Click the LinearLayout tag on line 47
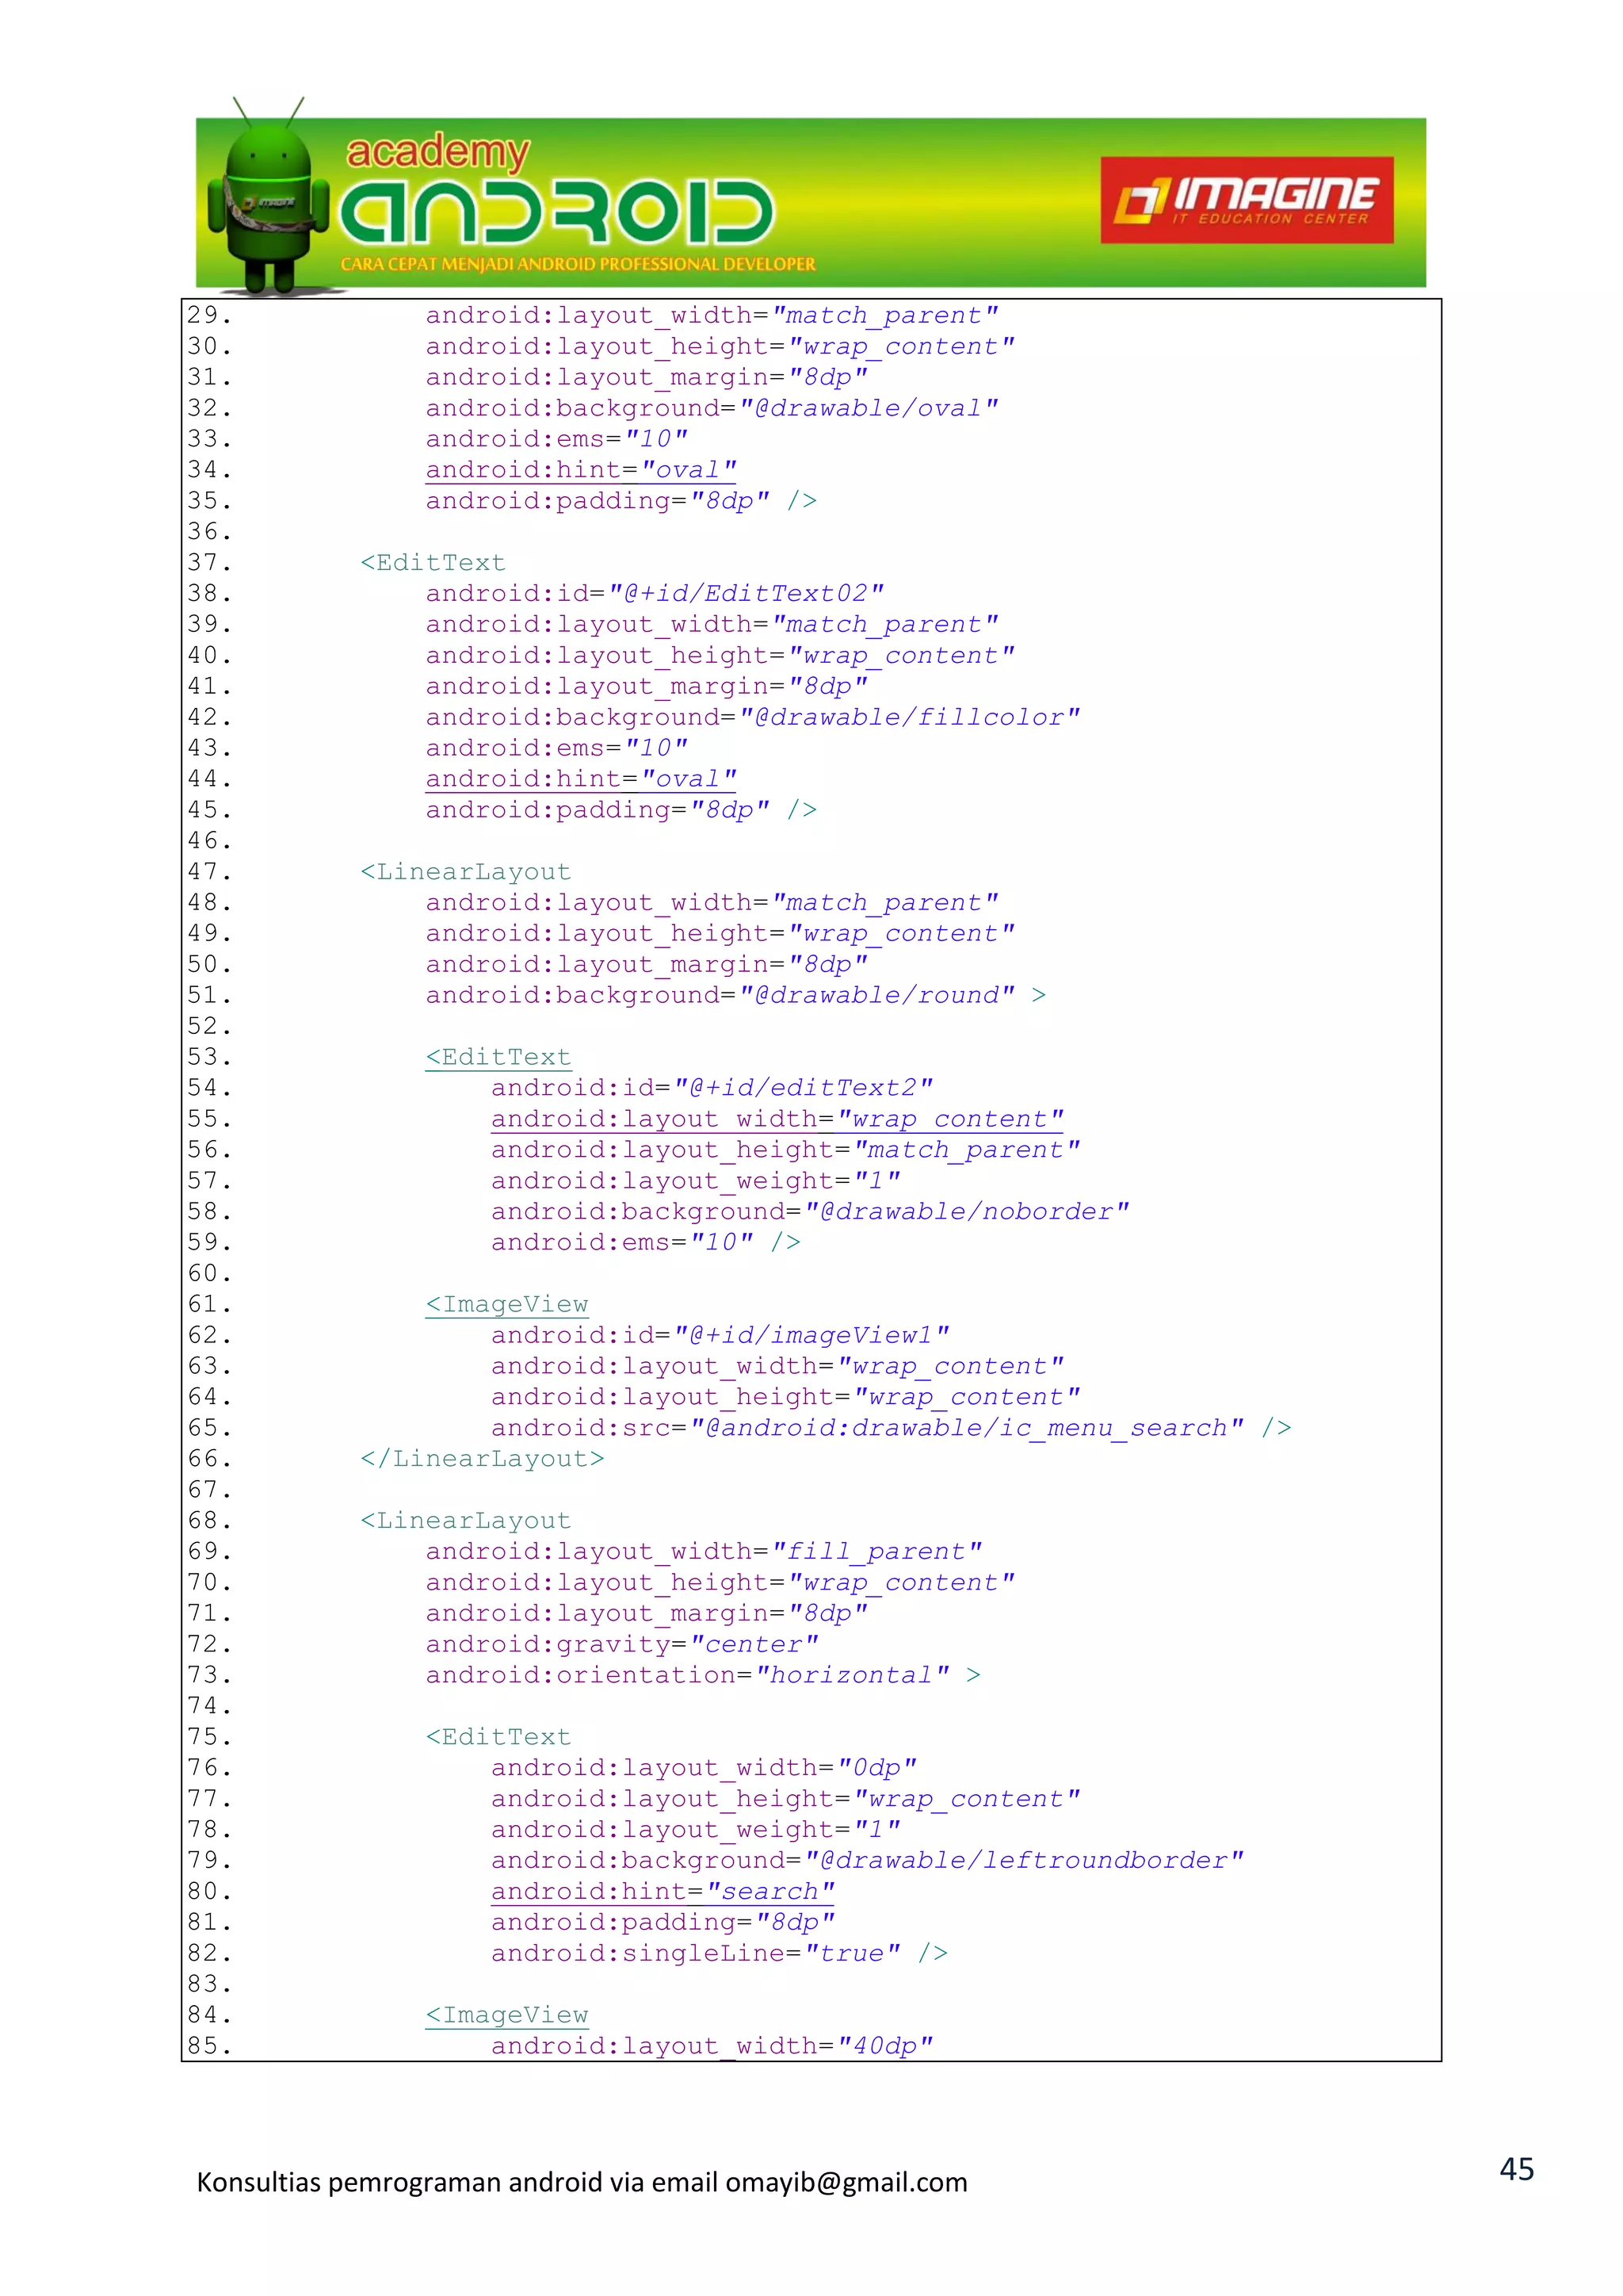Screen dimensions: 1623x2296 pyautogui.click(x=466, y=872)
